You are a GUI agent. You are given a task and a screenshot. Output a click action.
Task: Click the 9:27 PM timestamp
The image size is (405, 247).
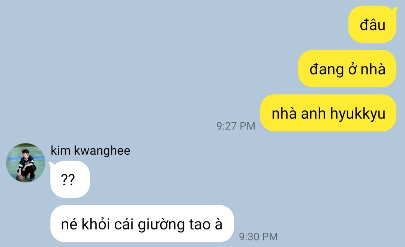pyautogui.click(x=236, y=126)
